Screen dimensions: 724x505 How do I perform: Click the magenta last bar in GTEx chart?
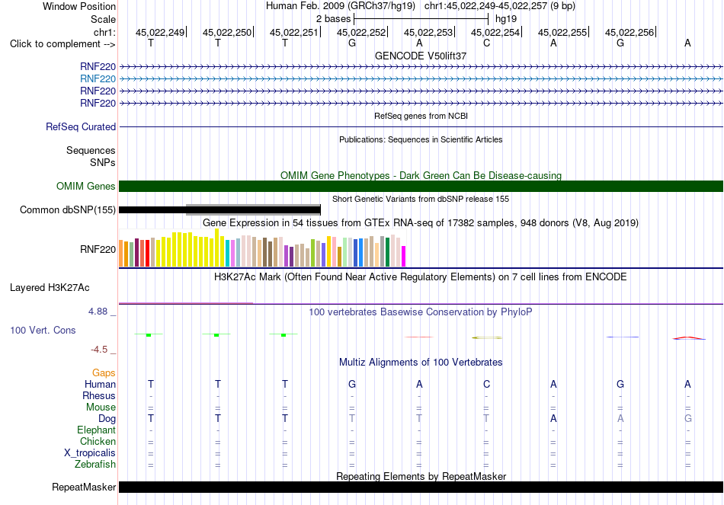click(404, 256)
